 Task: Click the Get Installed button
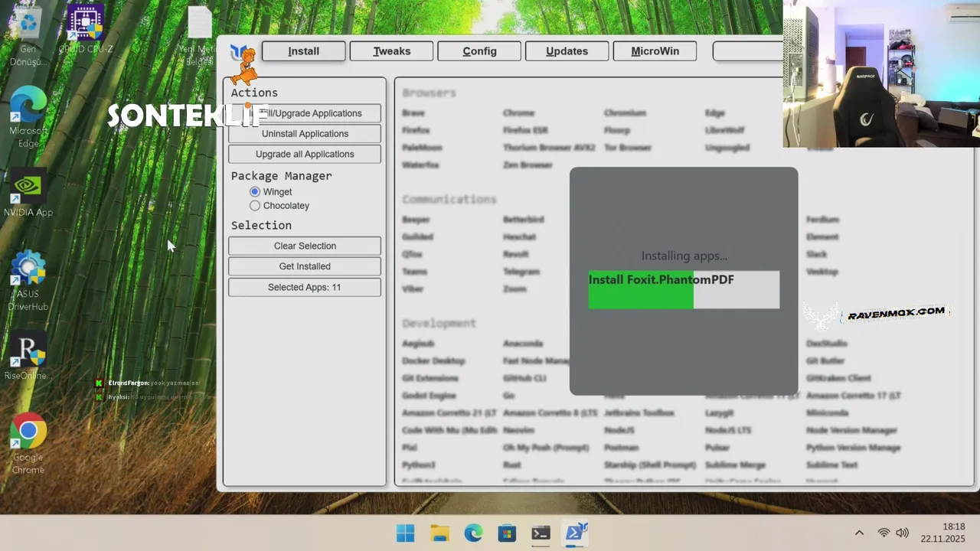(305, 266)
